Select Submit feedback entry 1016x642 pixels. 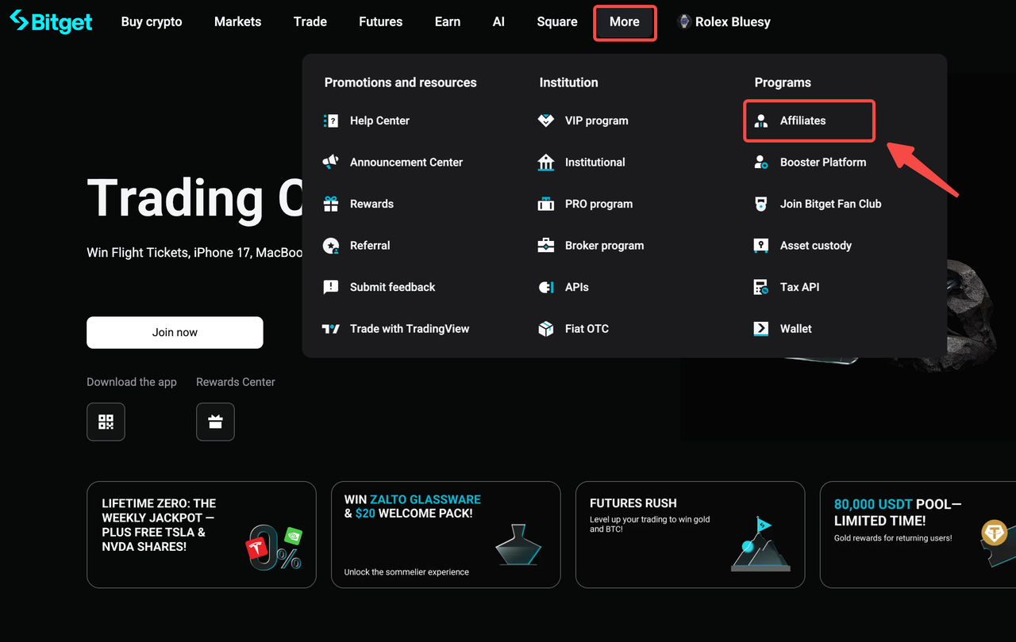[392, 287]
